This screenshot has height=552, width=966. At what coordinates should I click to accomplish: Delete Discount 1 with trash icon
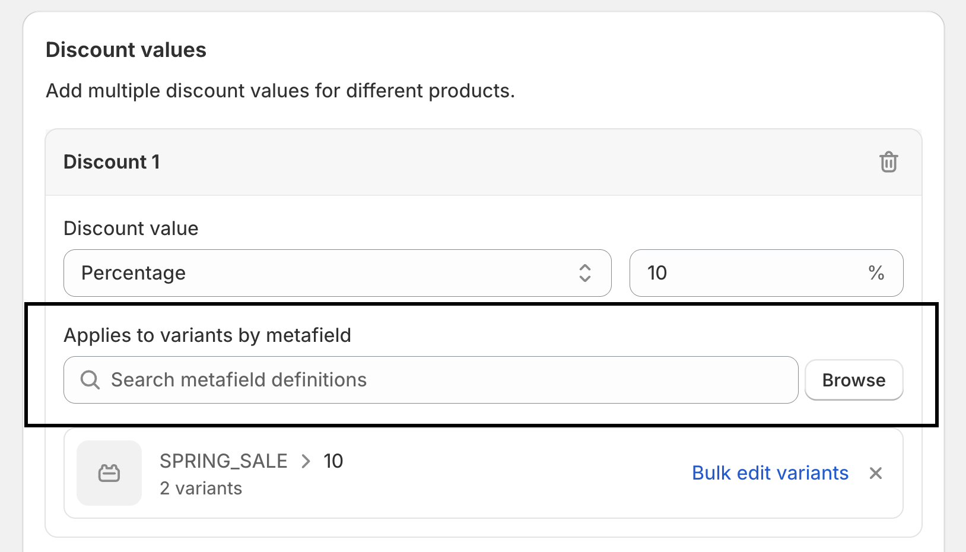(888, 162)
